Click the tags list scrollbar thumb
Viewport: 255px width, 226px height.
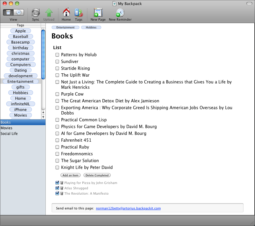tap(43, 54)
